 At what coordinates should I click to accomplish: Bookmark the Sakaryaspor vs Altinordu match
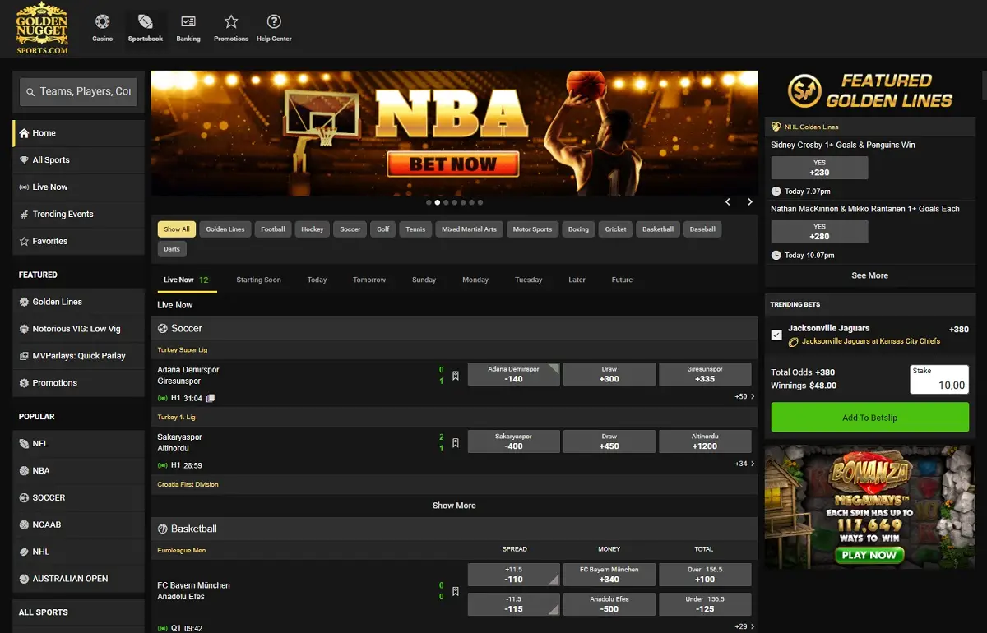[456, 442]
